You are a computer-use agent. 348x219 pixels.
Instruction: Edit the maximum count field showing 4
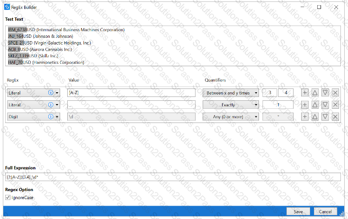click(x=286, y=93)
